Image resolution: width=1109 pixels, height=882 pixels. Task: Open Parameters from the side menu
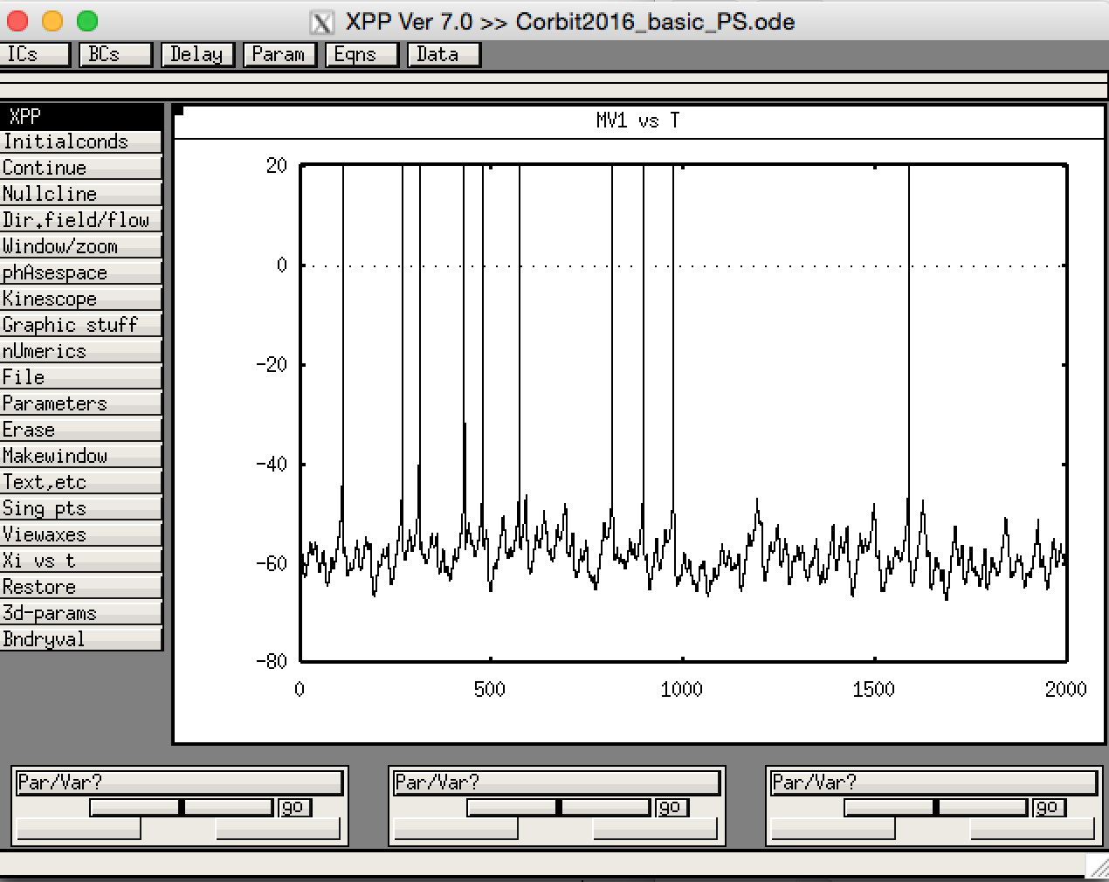[81, 403]
